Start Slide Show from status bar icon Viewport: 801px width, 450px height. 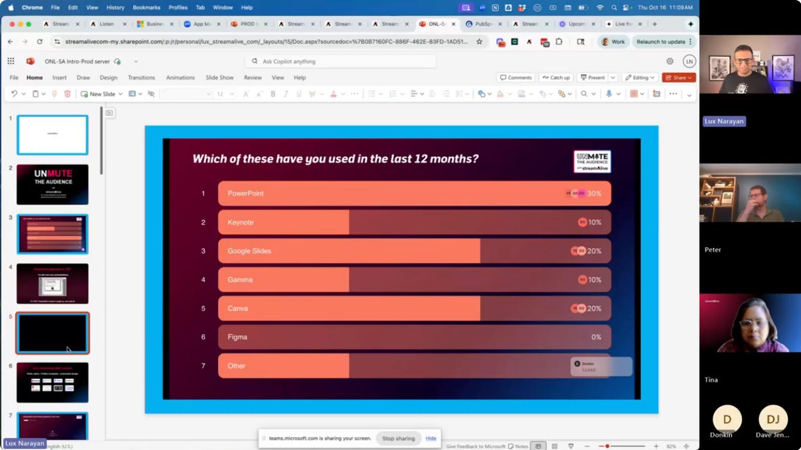[x=571, y=446]
